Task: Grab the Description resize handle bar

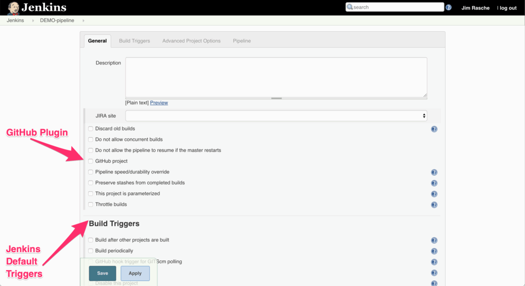Action: [276, 98]
